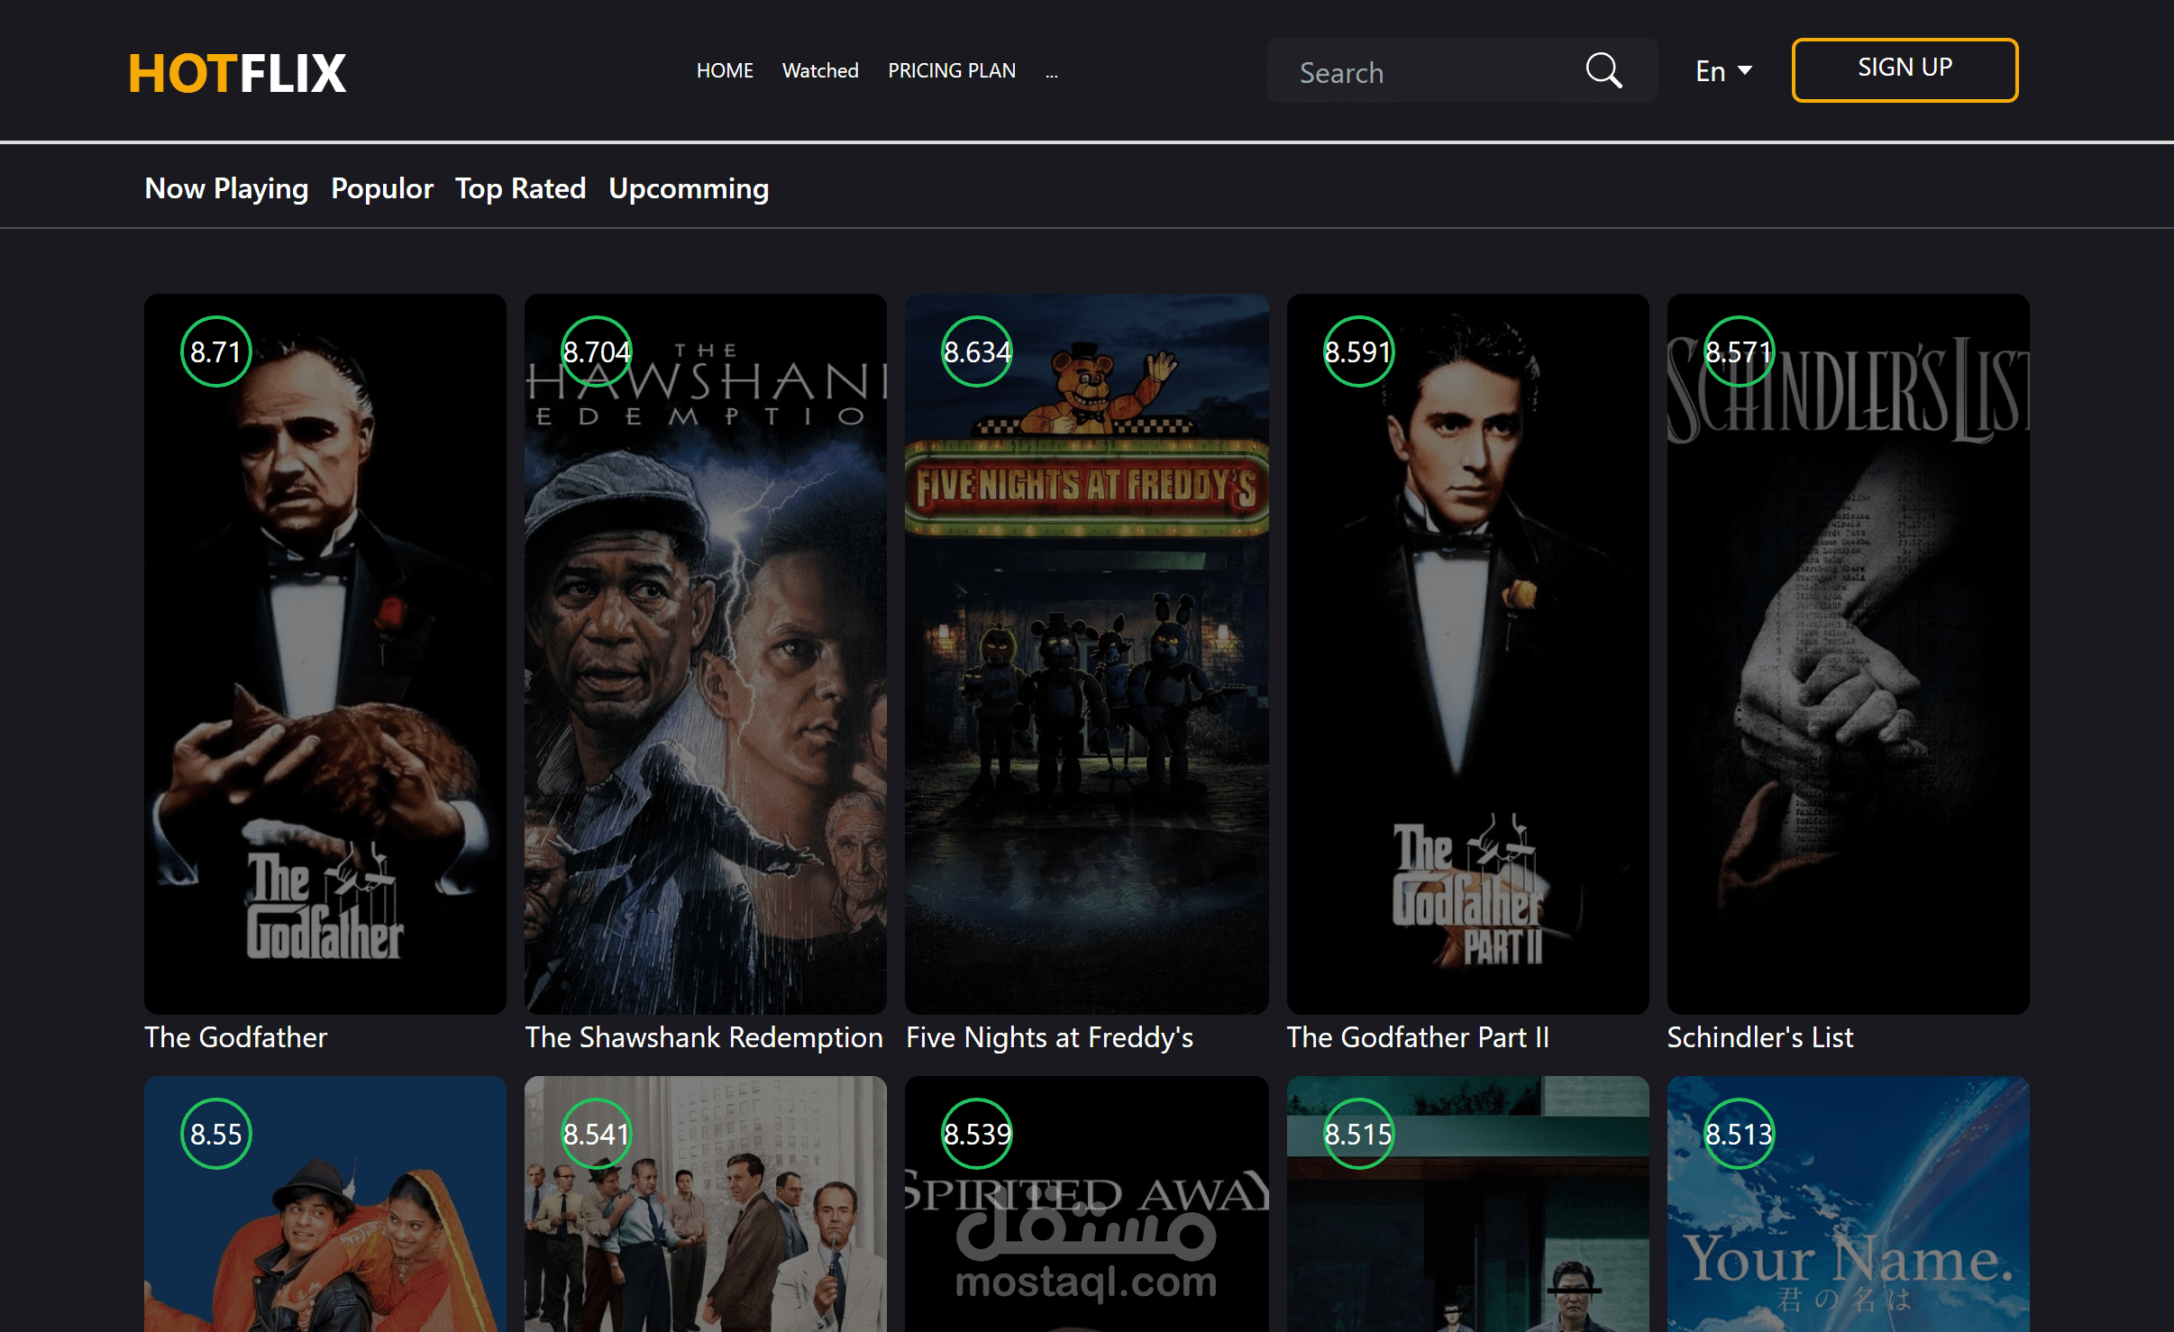Open the Schindler's List poster
Image resolution: width=2174 pixels, height=1332 pixels.
click(1848, 653)
